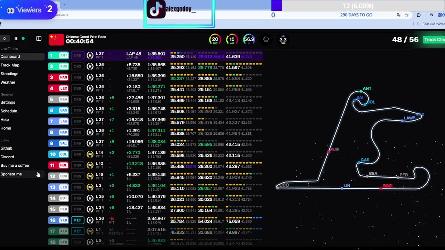Click the 48 / 56 lap counter

coord(405,40)
